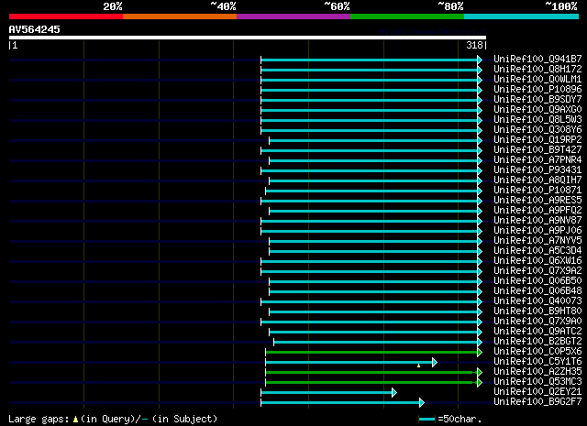Click the white AV564245 query sequence bar

click(x=248, y=38)
